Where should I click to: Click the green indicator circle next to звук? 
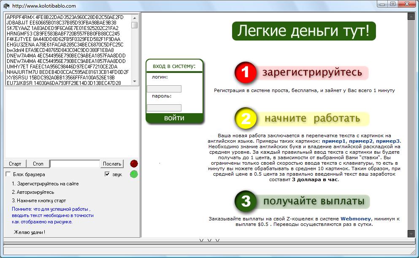click(x=134, y=174)
